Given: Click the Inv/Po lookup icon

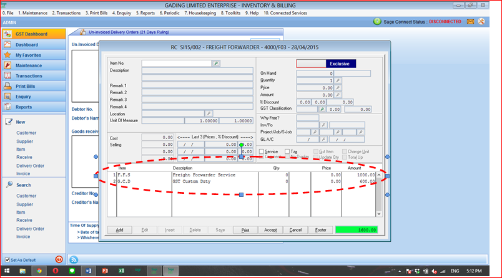Looking at the screenshot, I should 323,125.
